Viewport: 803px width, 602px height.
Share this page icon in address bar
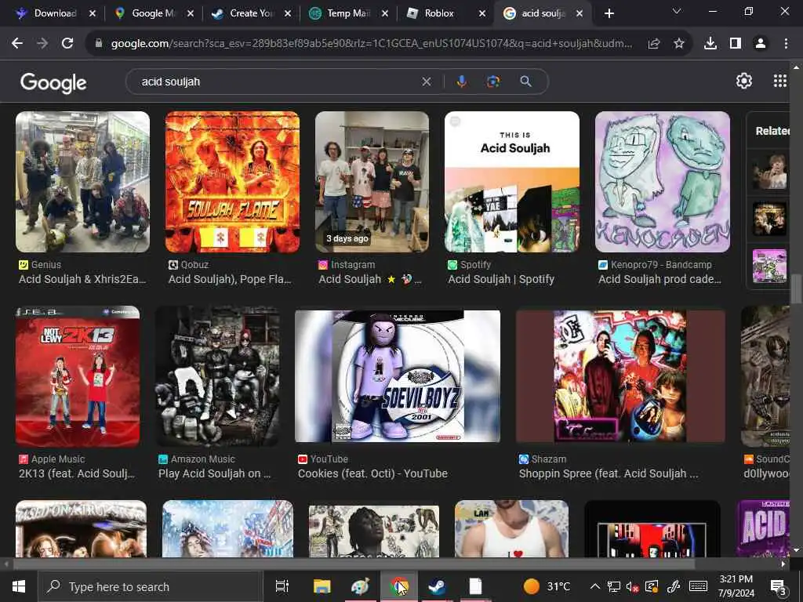tap(653, 44)
